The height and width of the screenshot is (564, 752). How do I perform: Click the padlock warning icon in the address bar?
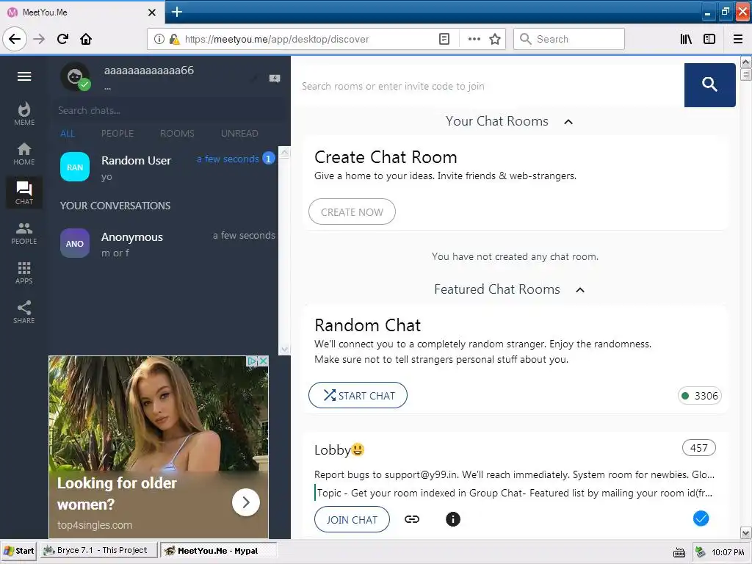point(174,39)
